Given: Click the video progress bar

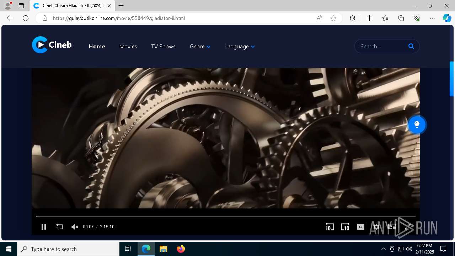Looking at the screenshot, I should 226,216.
